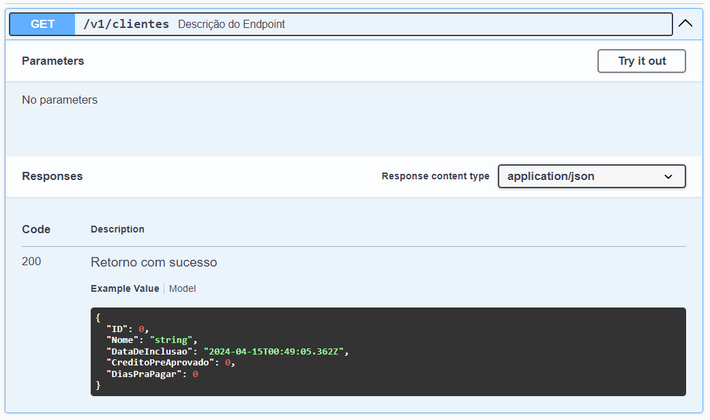710x420 pixels.
Task: Click the Try it out button
Action: tap(640, 61)
